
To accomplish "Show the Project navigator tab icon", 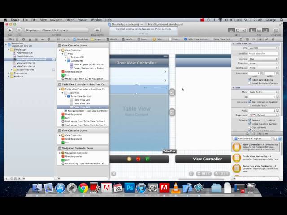I will [11, 39].
